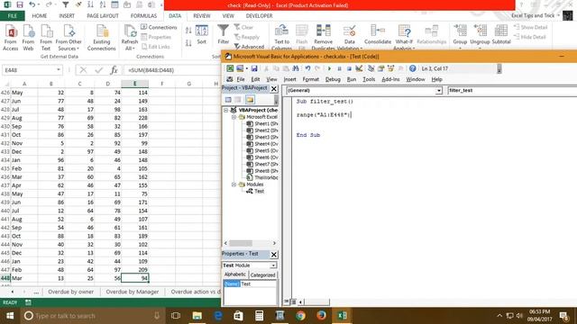Toggle Folders icon in Project panel
This screenshot has height=324, width=577.
[x=250, y=100]
